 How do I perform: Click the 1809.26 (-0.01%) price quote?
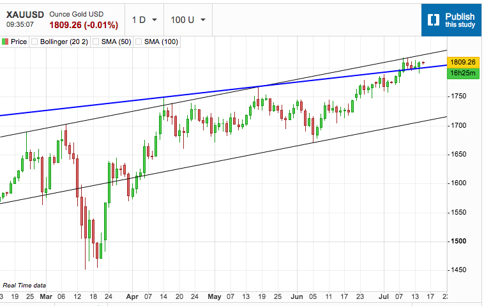[84, 25]
